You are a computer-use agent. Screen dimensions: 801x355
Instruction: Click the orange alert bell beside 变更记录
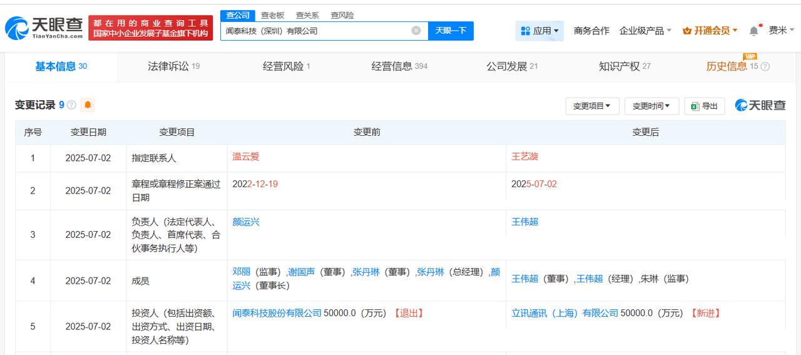pyautogui.click(x=88, y=105)
